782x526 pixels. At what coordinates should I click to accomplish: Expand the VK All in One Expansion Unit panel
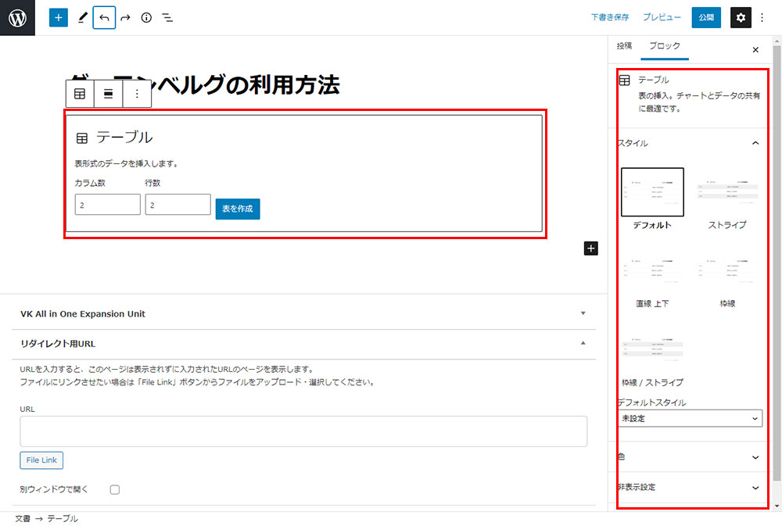coord(583,313)
